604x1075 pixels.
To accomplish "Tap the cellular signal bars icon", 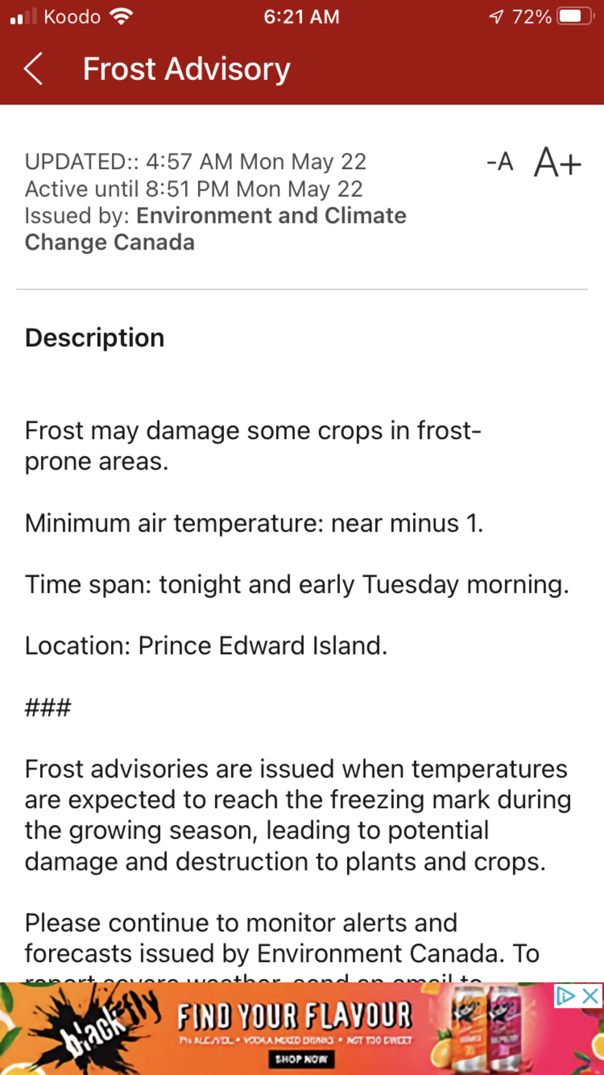I will pos(24,17).
